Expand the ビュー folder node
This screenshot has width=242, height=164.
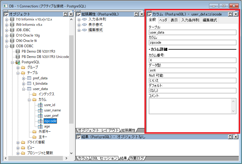(x=18, y=148)
